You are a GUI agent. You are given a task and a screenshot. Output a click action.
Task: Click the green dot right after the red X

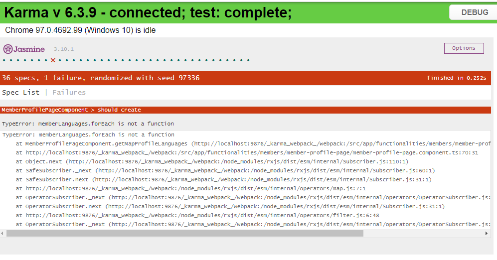click(x=60, y=61)
